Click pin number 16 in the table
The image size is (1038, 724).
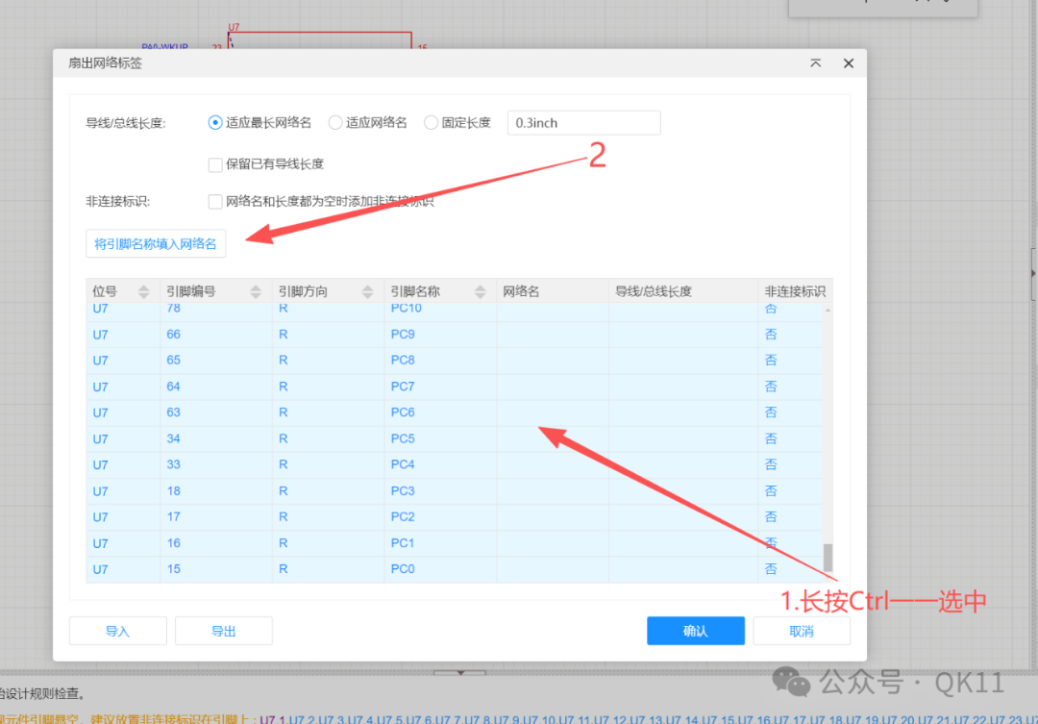coord(173,543)
